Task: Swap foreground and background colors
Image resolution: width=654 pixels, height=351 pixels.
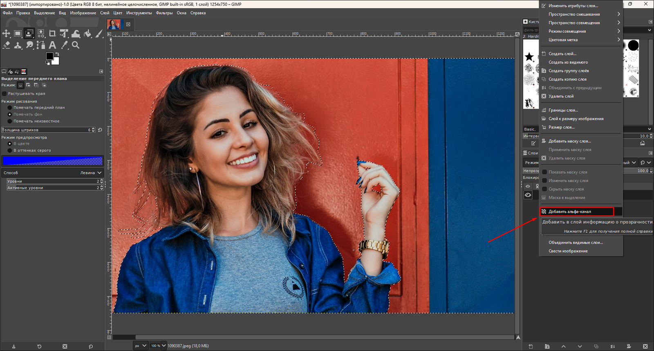Action: click(57, 54)
